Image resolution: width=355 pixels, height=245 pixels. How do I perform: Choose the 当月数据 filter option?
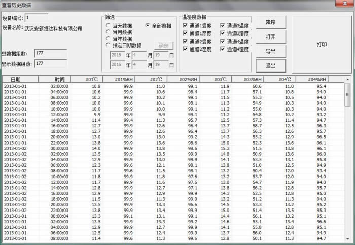click(x=108, y=32)
